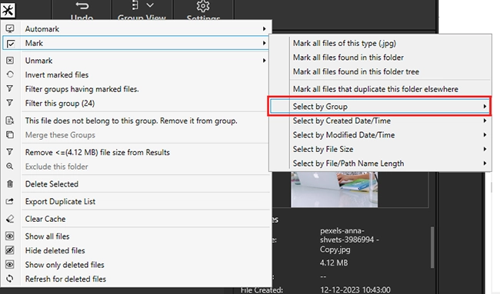Click the file details panel scrollbar
The image size is (500, 294).
pos(432,247)
